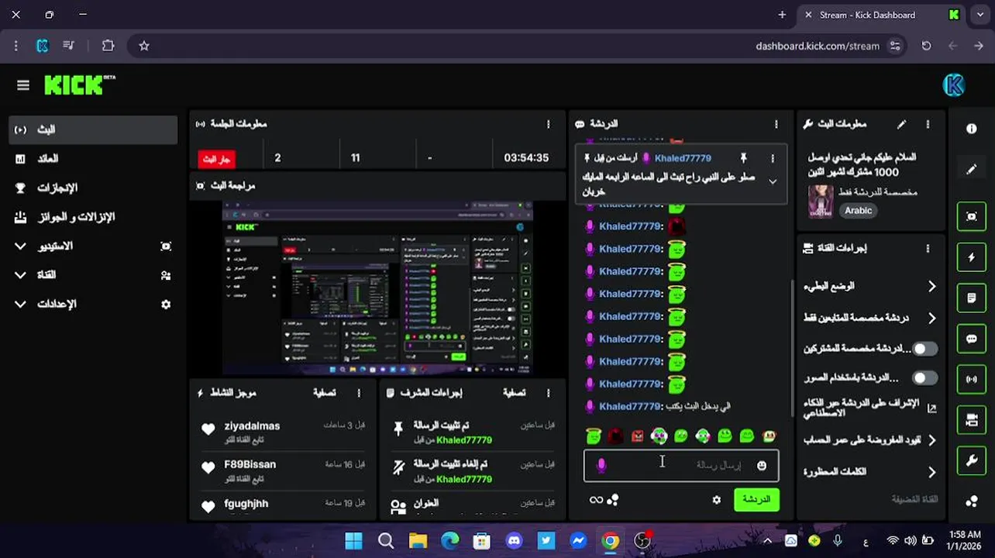Toggle the lightning activity widget in the right rail
The height and width of the screenshot is (558, 995).
(971, 257)
